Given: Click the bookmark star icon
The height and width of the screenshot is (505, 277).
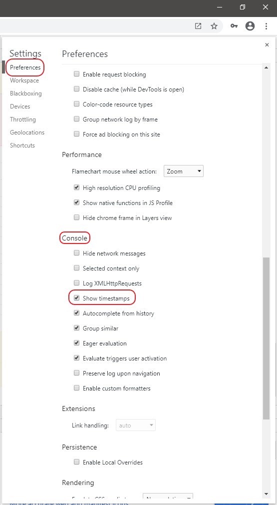Looking at the screenshot, I should (x=214, y=26).
